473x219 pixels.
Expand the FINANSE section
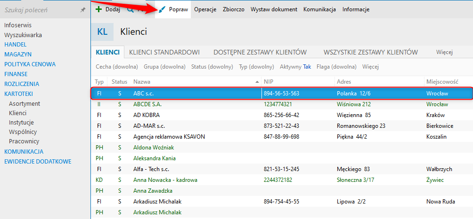16,74
